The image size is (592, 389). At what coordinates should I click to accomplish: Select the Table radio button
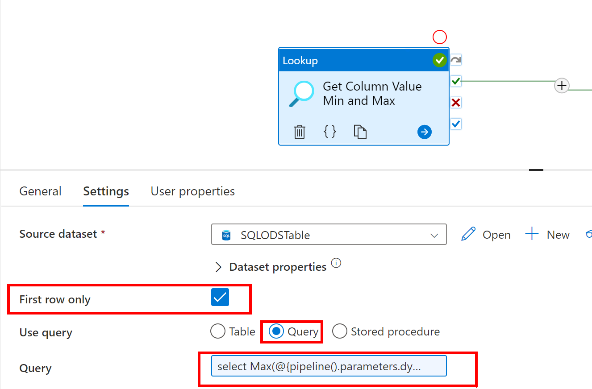218,331
